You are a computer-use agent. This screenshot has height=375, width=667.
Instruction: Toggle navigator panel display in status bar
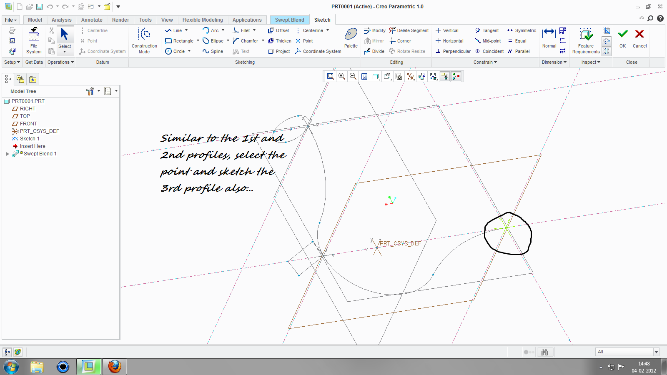7,352
